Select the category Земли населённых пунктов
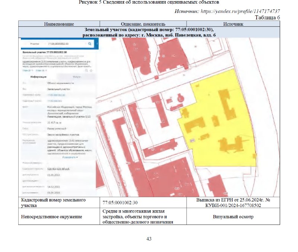 coord(63,135)
